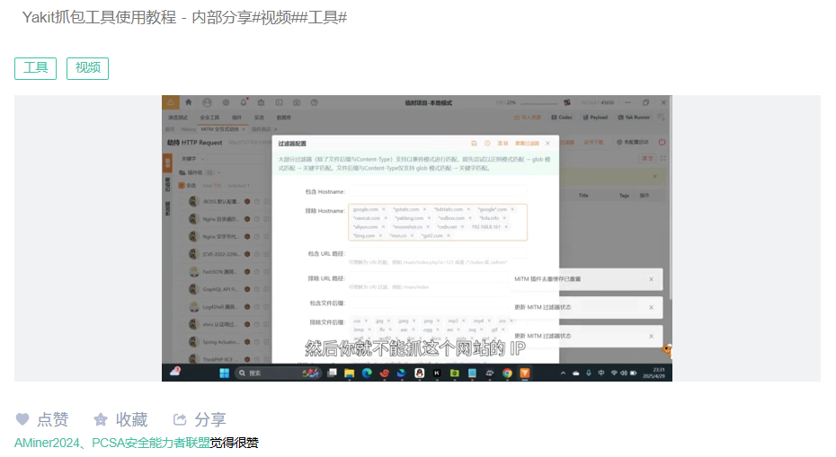Click the terminal icon in the video's Yakit header
This screenshot has height=457, width=836.
[x=279, y=102]
